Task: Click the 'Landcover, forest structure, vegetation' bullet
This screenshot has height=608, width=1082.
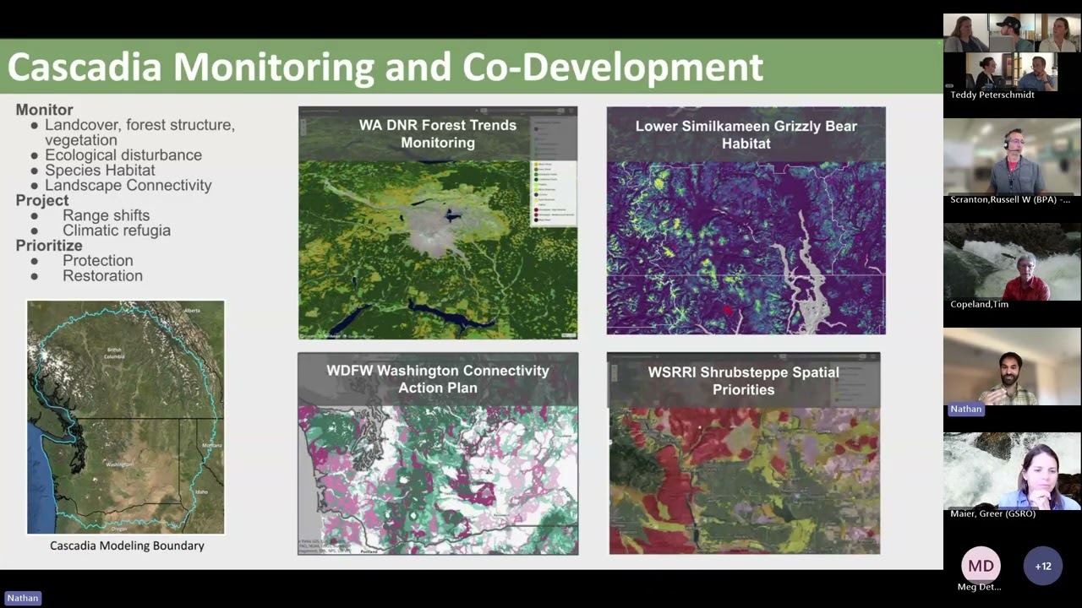Action: (x=139, y=133)
